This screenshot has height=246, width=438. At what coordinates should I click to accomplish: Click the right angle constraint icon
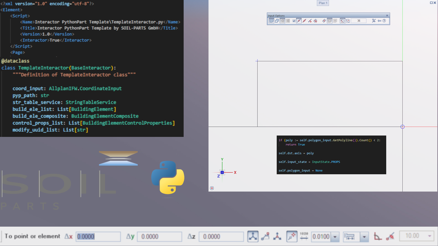378,236
